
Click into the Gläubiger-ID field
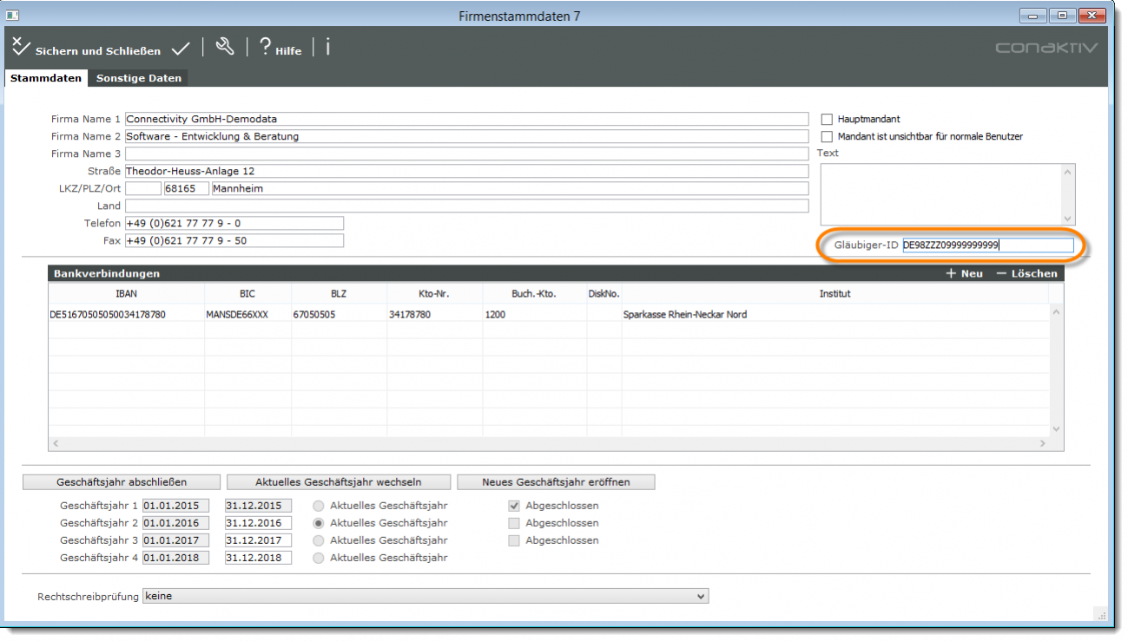[986, 245]
